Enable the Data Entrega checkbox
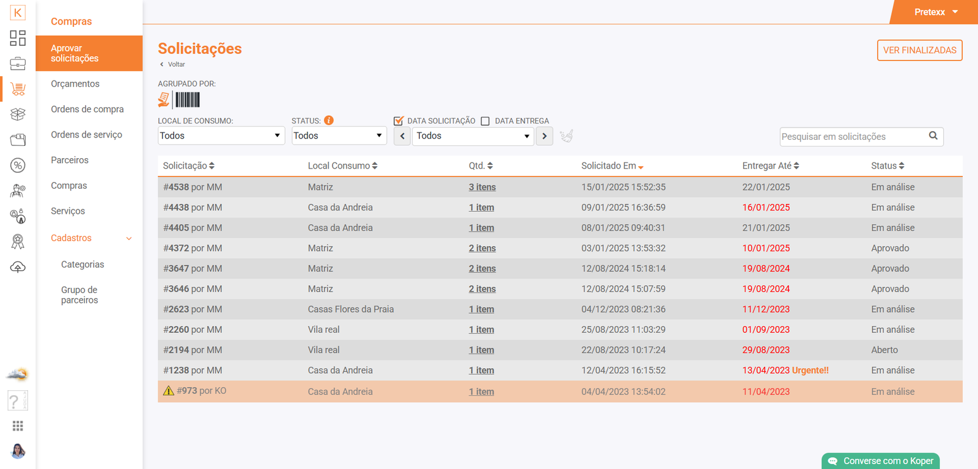 pyautogui.click(x=485, y=121)
